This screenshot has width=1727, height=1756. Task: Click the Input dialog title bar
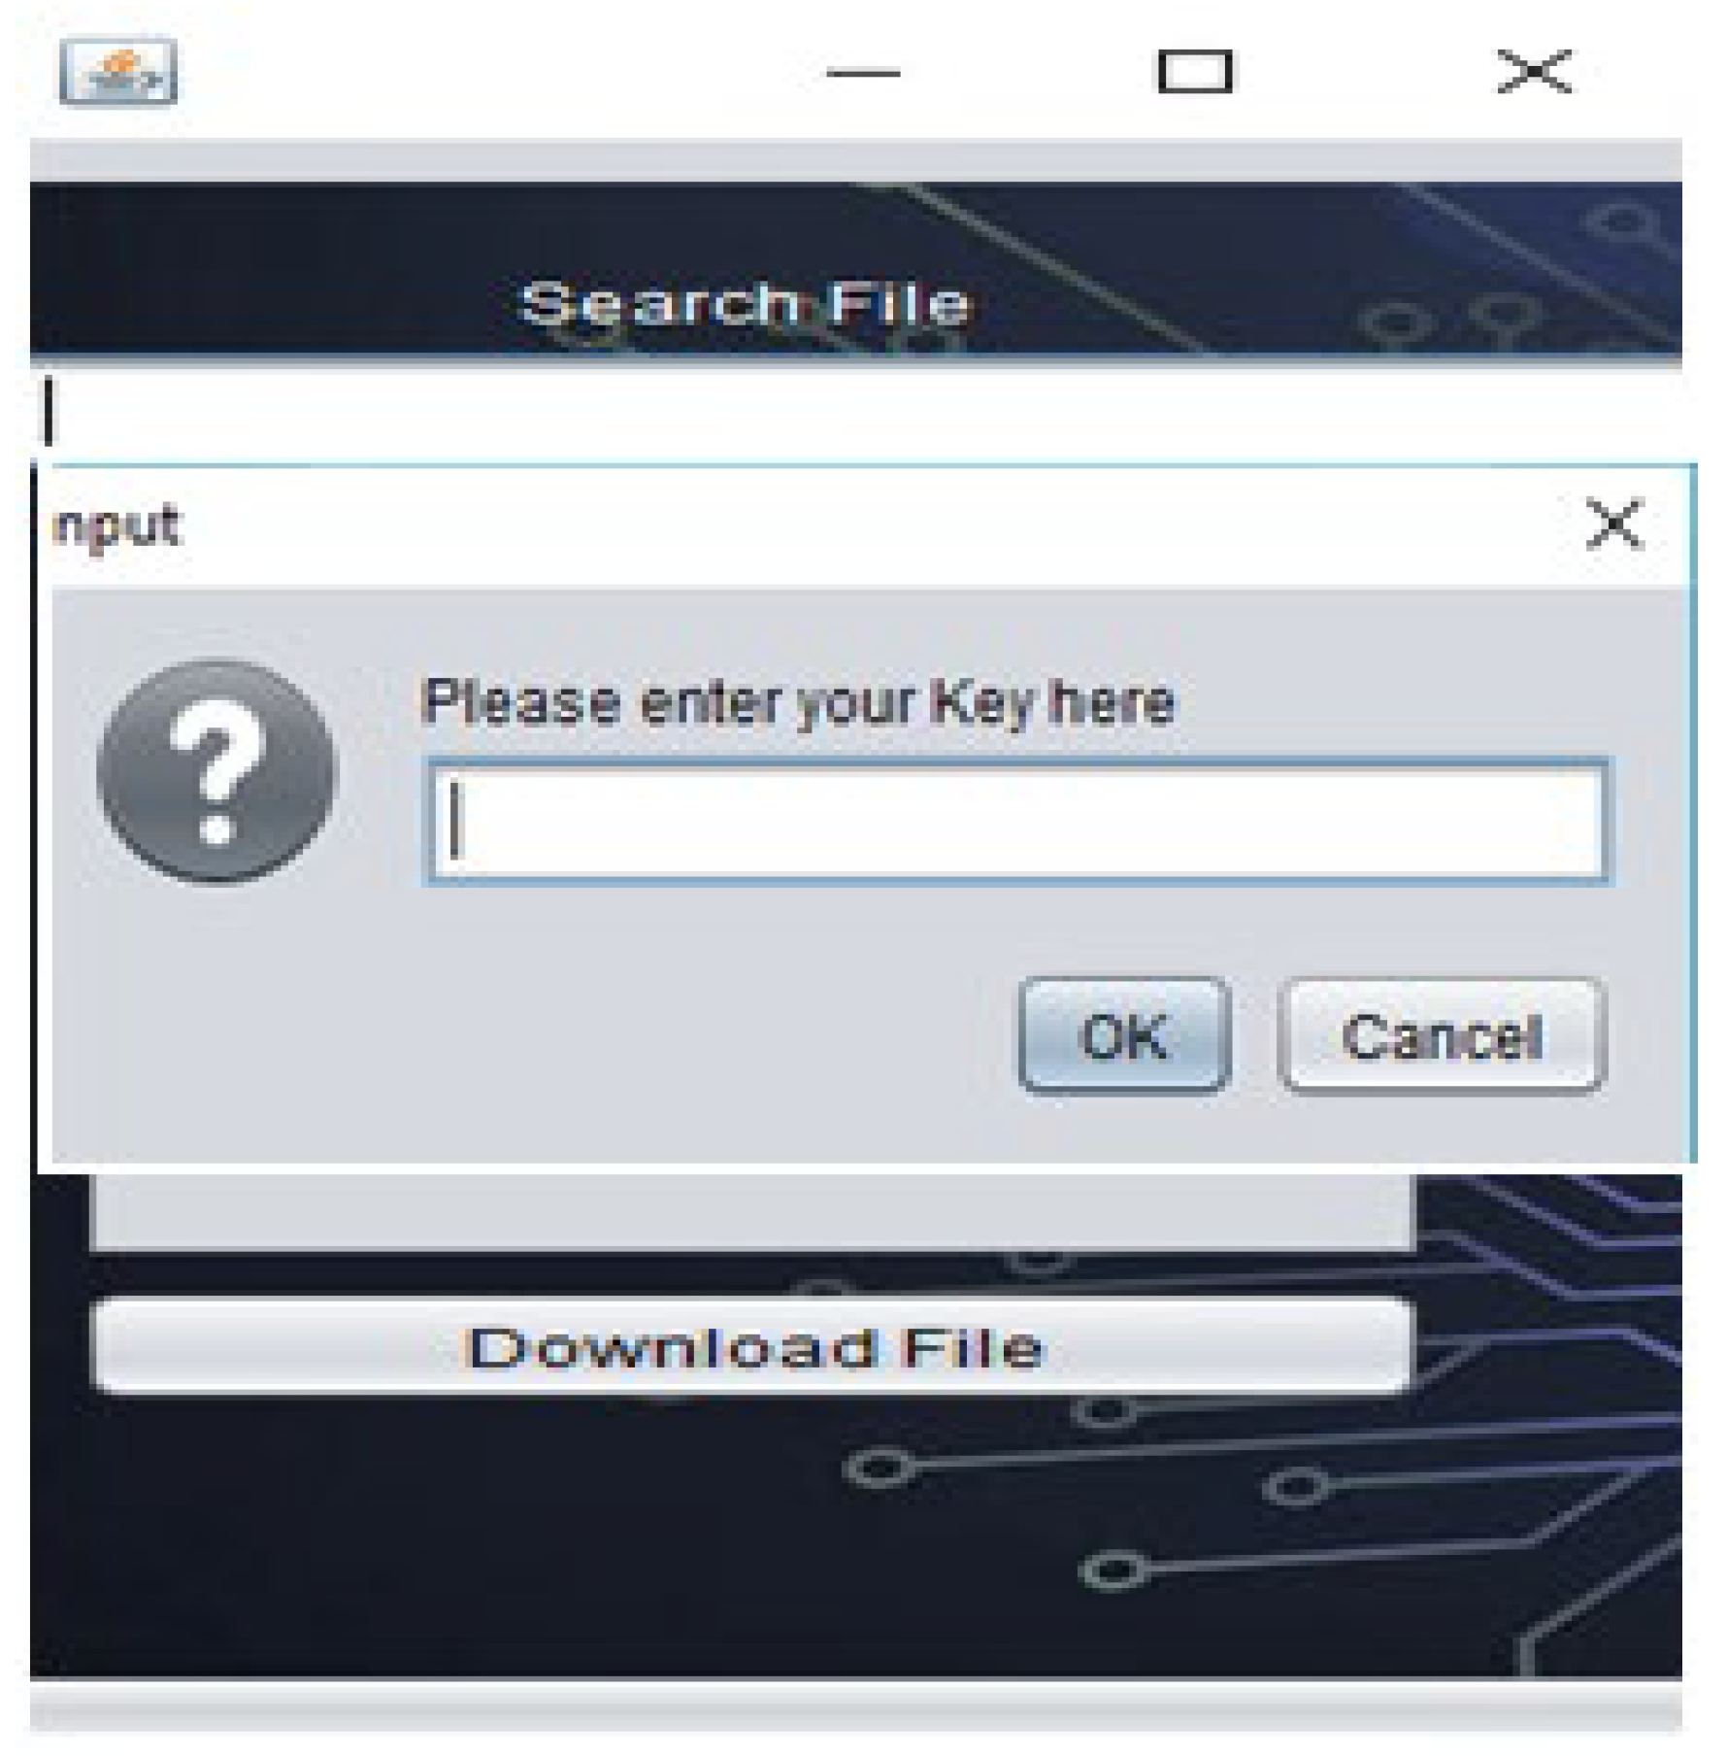825,525
